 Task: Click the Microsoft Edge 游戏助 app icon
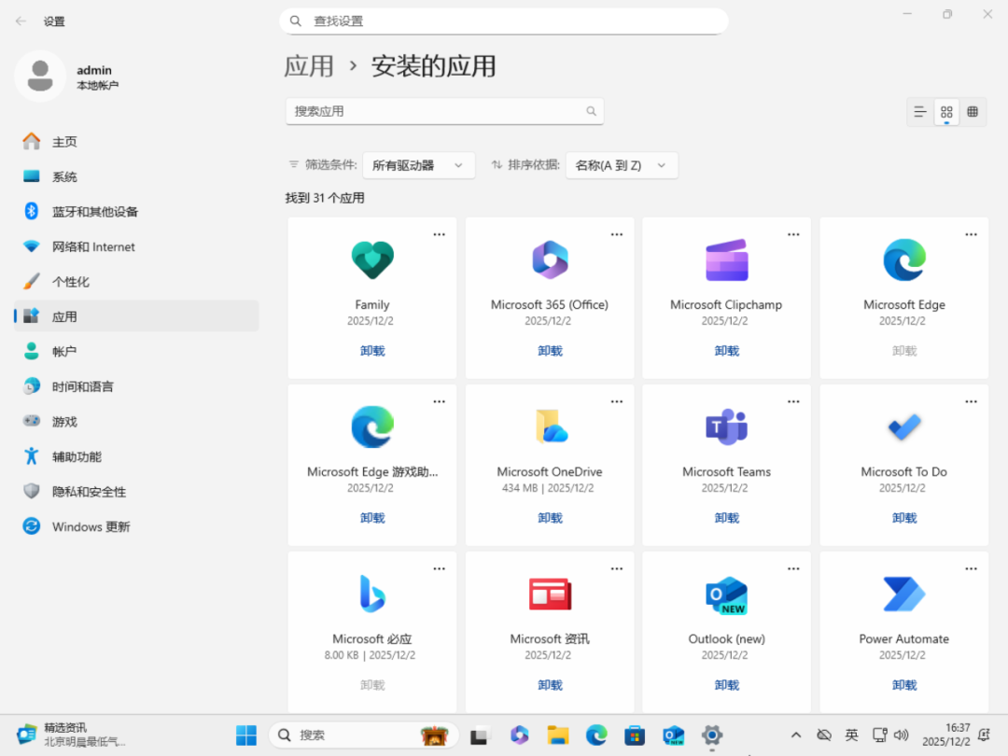tap(372, 427)
